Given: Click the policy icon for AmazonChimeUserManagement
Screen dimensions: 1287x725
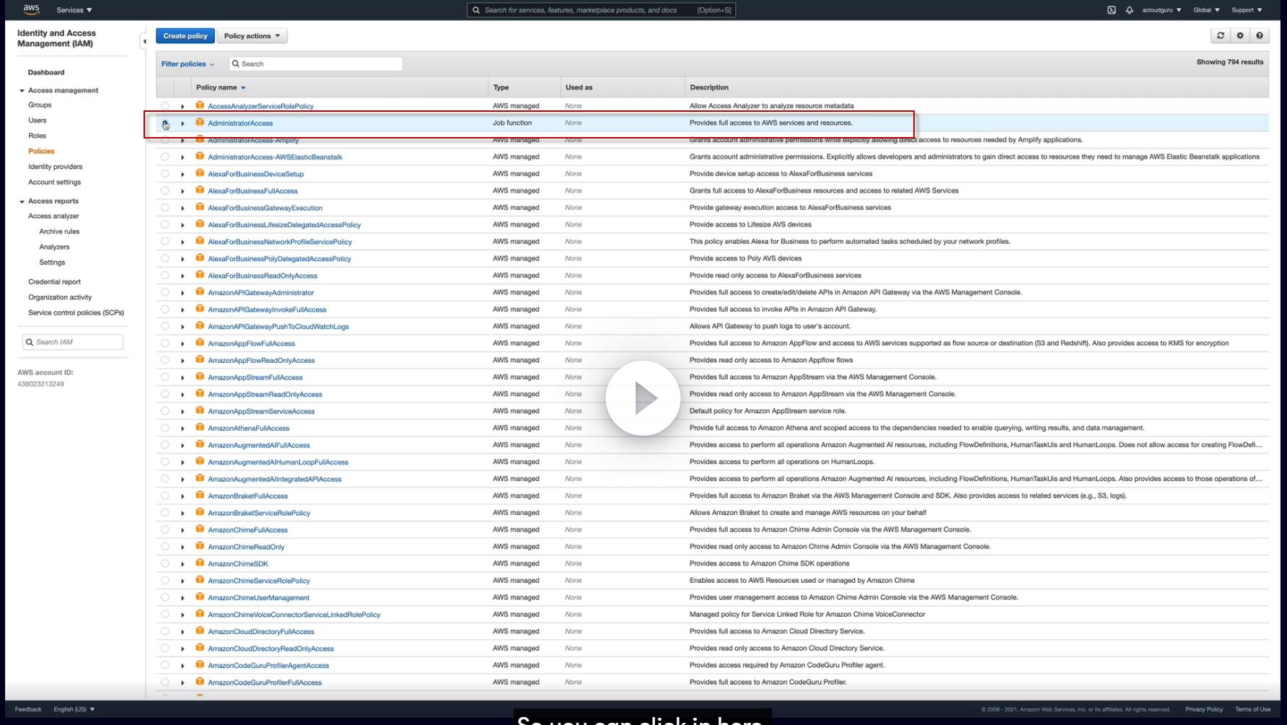Looking at the screenshot, I should [200, 597].
